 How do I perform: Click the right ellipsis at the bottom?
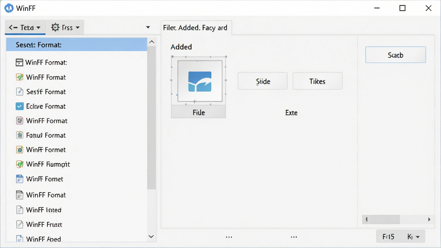coord(294,237)
